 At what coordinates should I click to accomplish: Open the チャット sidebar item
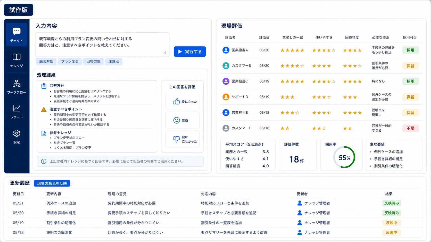click(x=16, y=35)
